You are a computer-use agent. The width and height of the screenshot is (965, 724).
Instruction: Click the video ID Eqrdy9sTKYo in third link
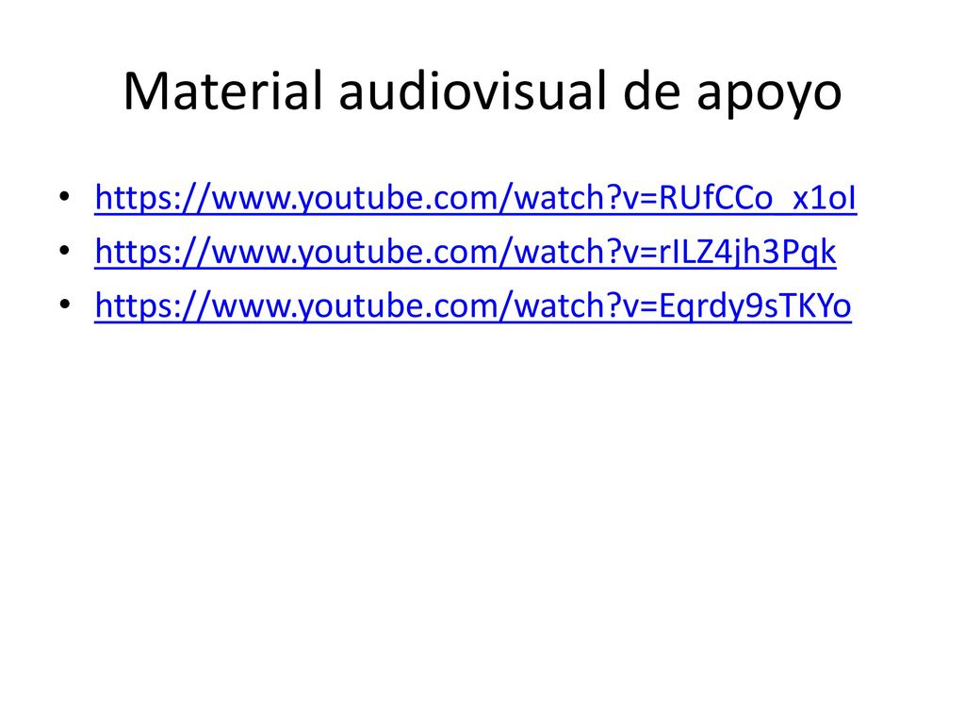click(x=755, y=306)
